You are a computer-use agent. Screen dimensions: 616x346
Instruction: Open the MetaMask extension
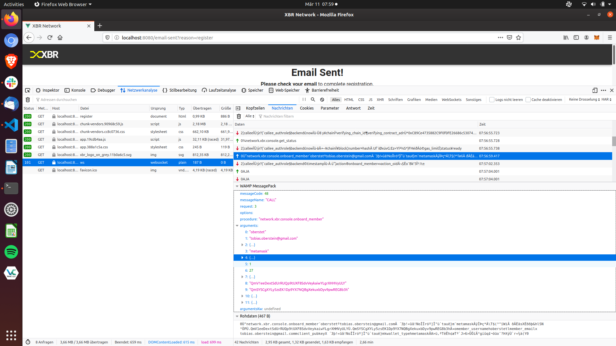pyautogui.click(x=597, y=37)
